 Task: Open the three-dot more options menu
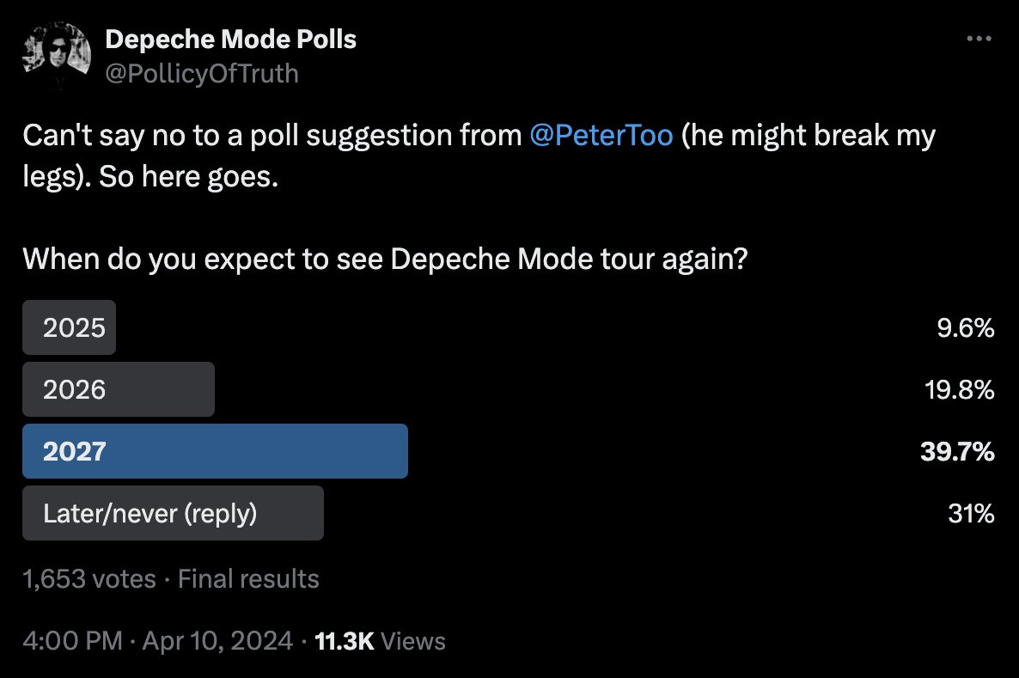tap(979, 39)
